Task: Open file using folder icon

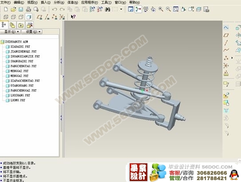Action: point(13,9)
